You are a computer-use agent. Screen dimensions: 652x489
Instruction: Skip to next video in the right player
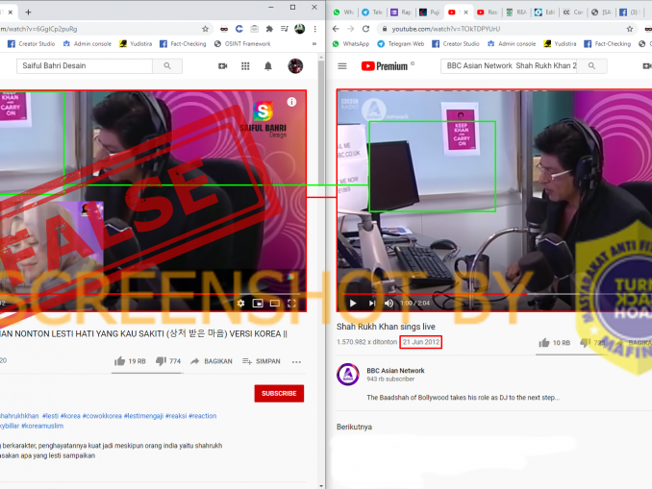(x=371, y=304)
